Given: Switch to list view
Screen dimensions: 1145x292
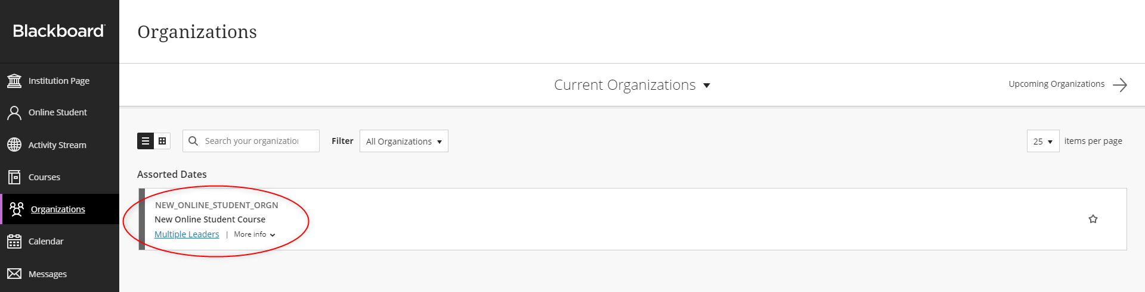Looking at the screenshot, I should 146,141.
